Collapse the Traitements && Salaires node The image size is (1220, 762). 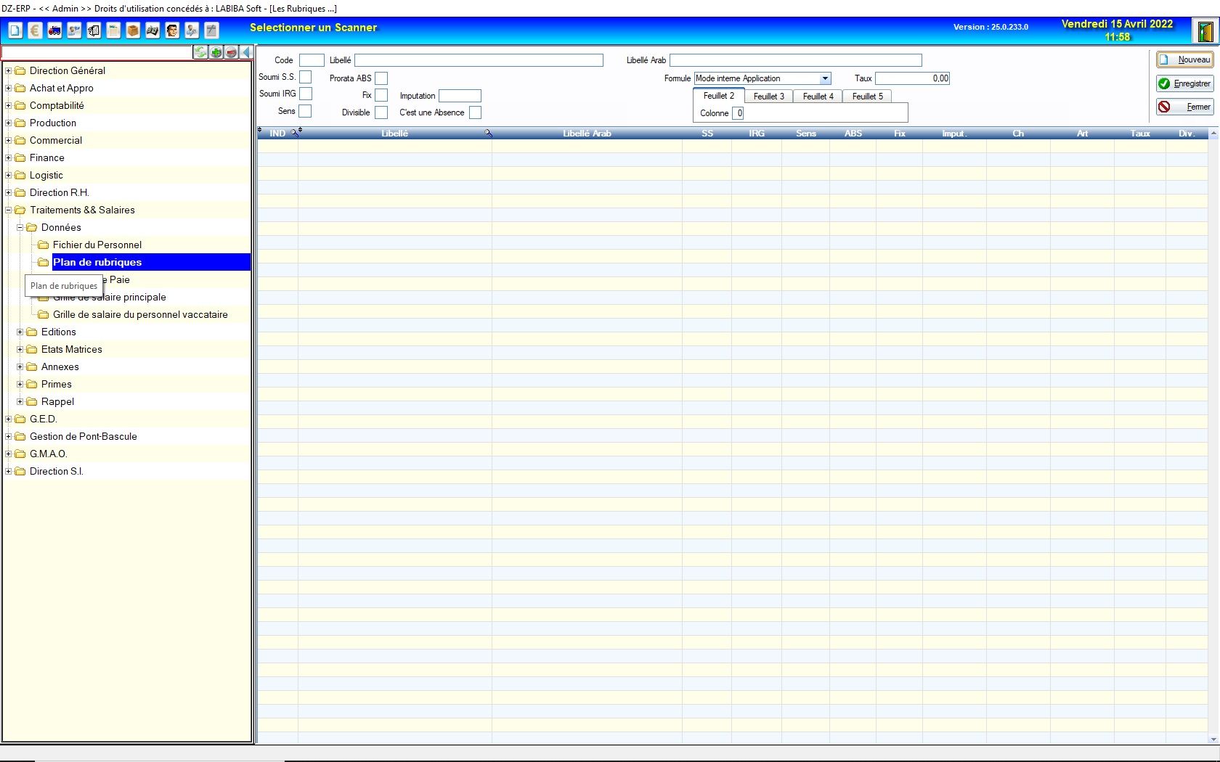tap(9, 210)
